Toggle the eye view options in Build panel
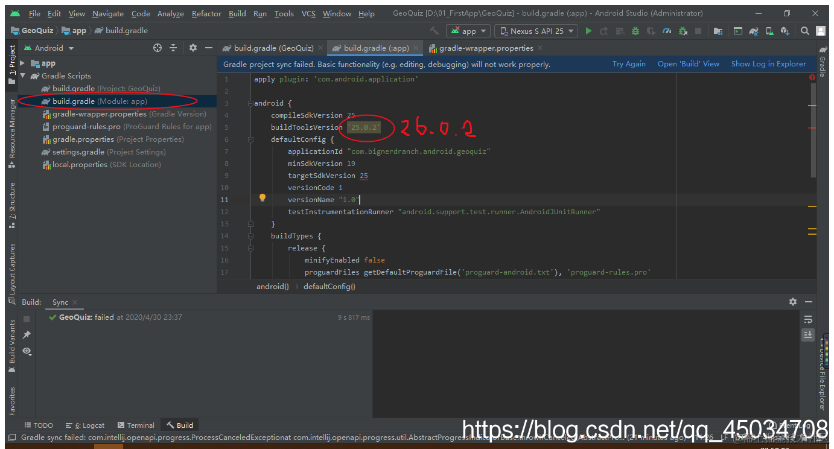Image resolution: width=834 pixels, height=449 pixels. (27, 351)
